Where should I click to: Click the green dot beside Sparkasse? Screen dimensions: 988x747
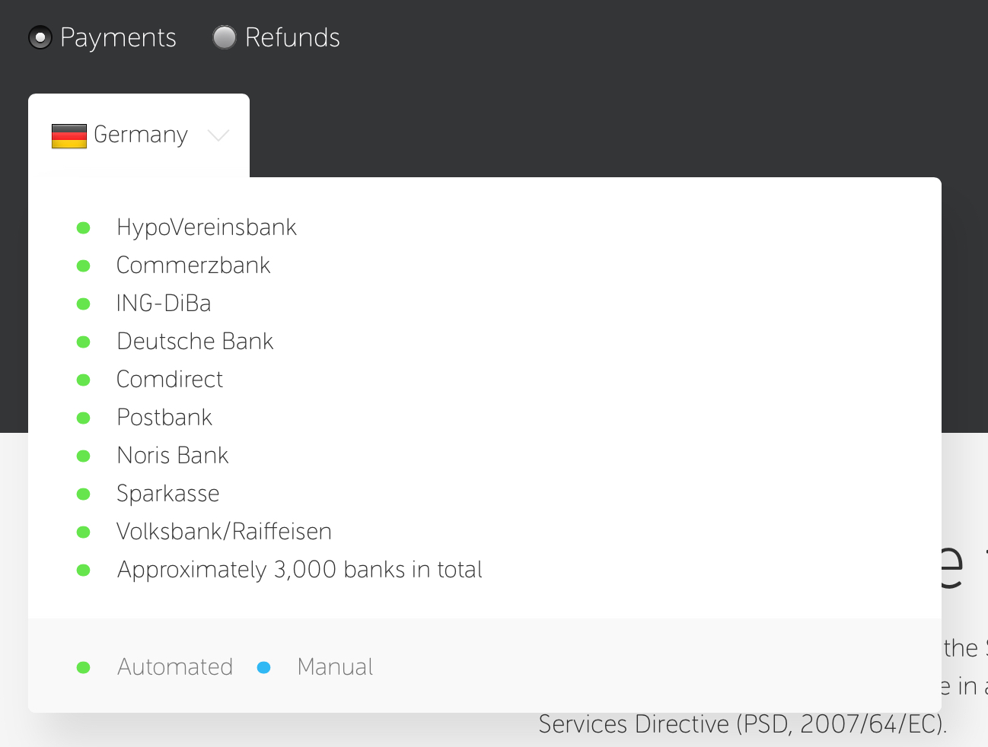84,494
